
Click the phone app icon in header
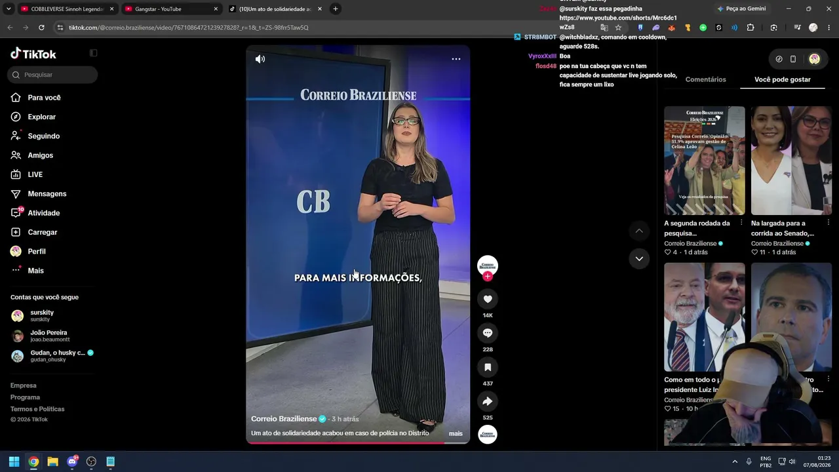coord(793,59)
